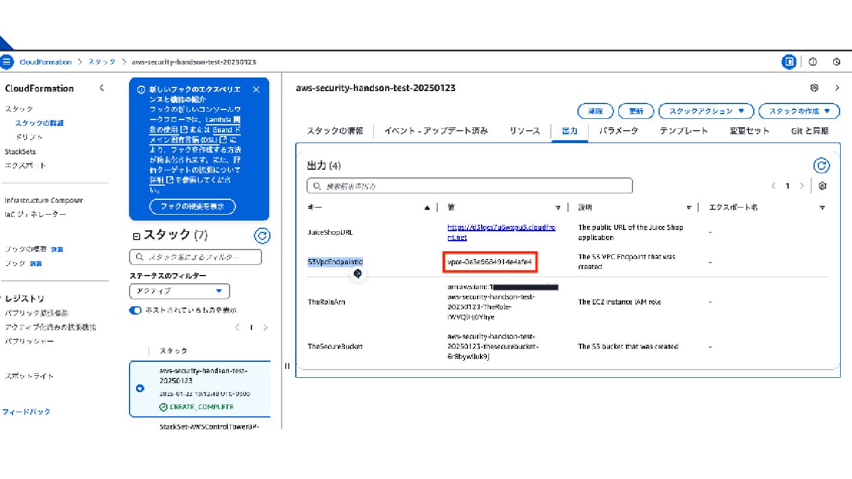Screen dimensions: 852x479
Task: Switch to the イベント tab
Action: click(436, 131)
